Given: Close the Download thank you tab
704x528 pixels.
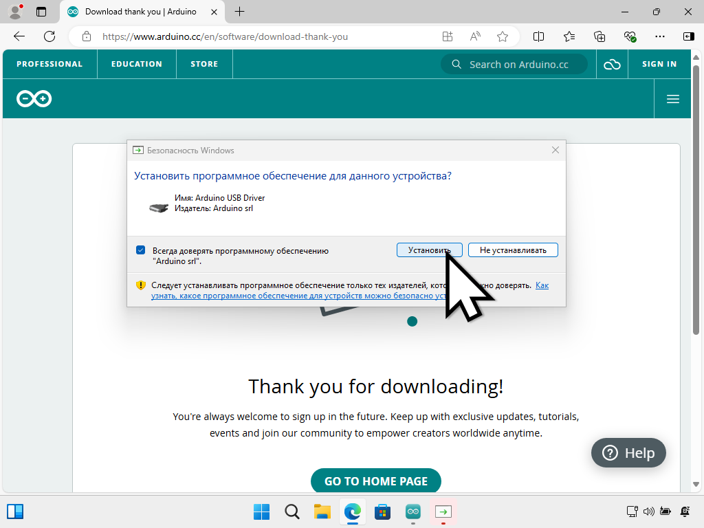Looking at the screenshot, I should coord(214,12).
